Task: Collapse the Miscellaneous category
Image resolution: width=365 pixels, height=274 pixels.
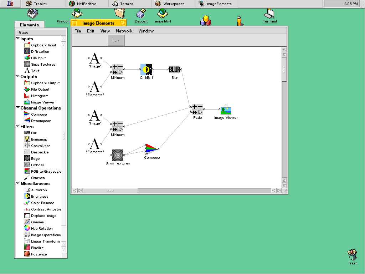Action: pos(18,183)
